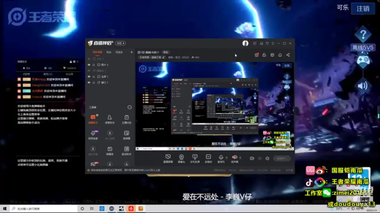Image resolution: width=380 pixels, height=213 pixels.
Task: Toggle visibility of 图片 2 source
Action: click(x=89, y=65)
